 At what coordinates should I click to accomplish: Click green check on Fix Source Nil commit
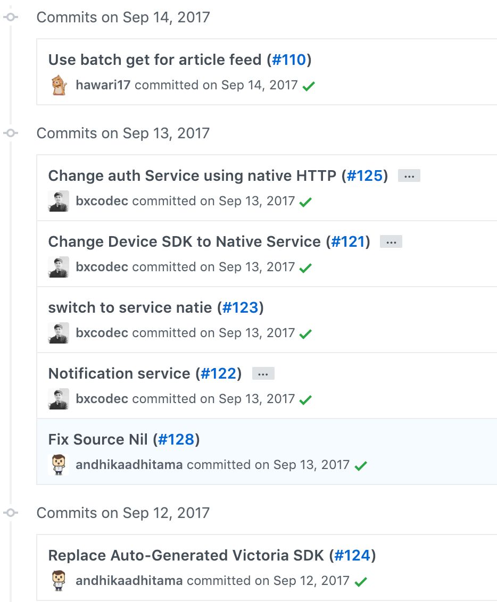tap(361, 466)
